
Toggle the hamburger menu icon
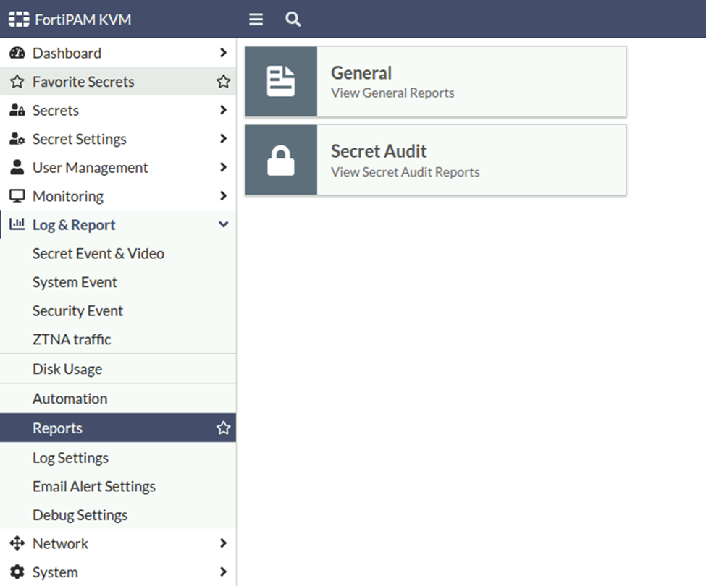[x=256, y=20]
